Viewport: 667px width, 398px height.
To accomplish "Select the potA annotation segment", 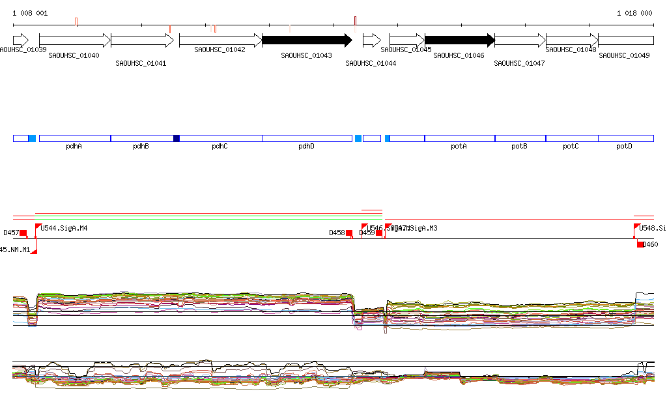I will (x=459, y=138).
